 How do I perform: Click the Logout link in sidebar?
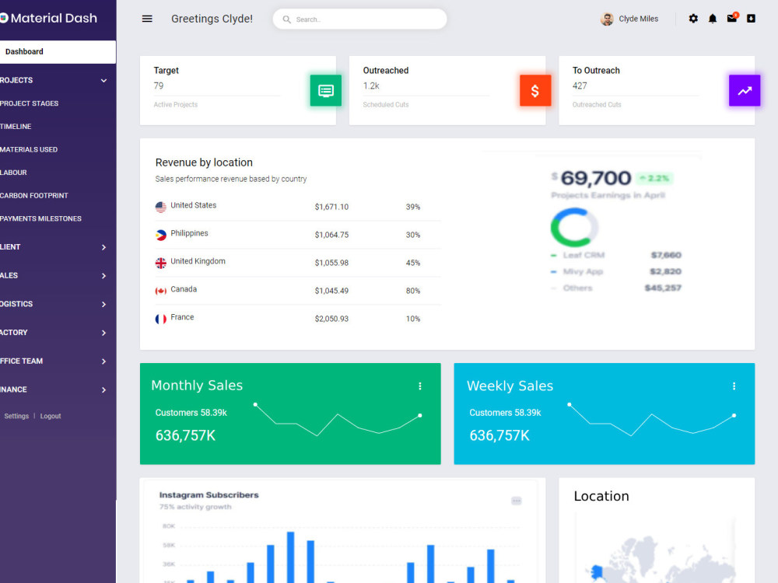click(51, 416)
